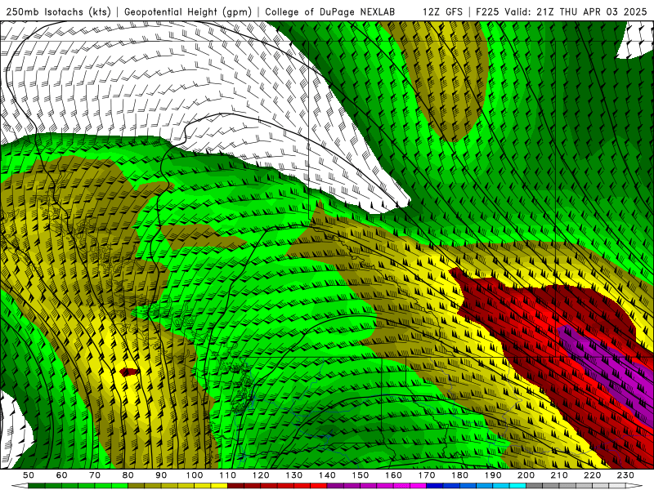
Task: Click the 210 label on the color scale
Action: tap(560, 475)
